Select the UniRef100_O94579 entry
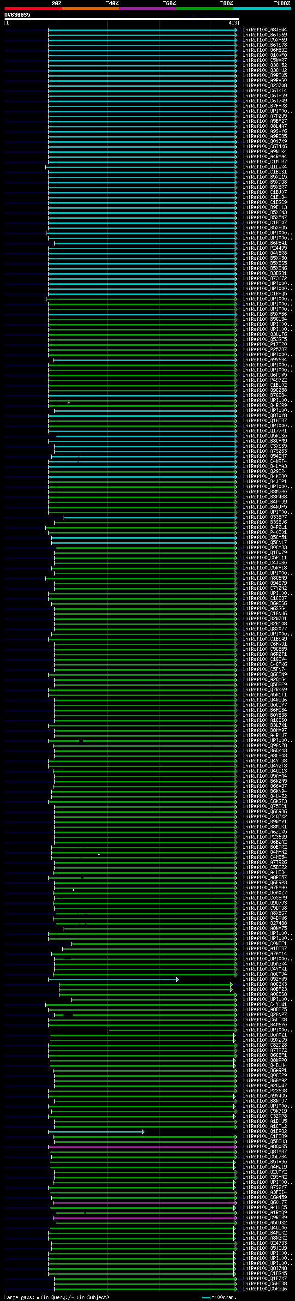 [265, 583]
